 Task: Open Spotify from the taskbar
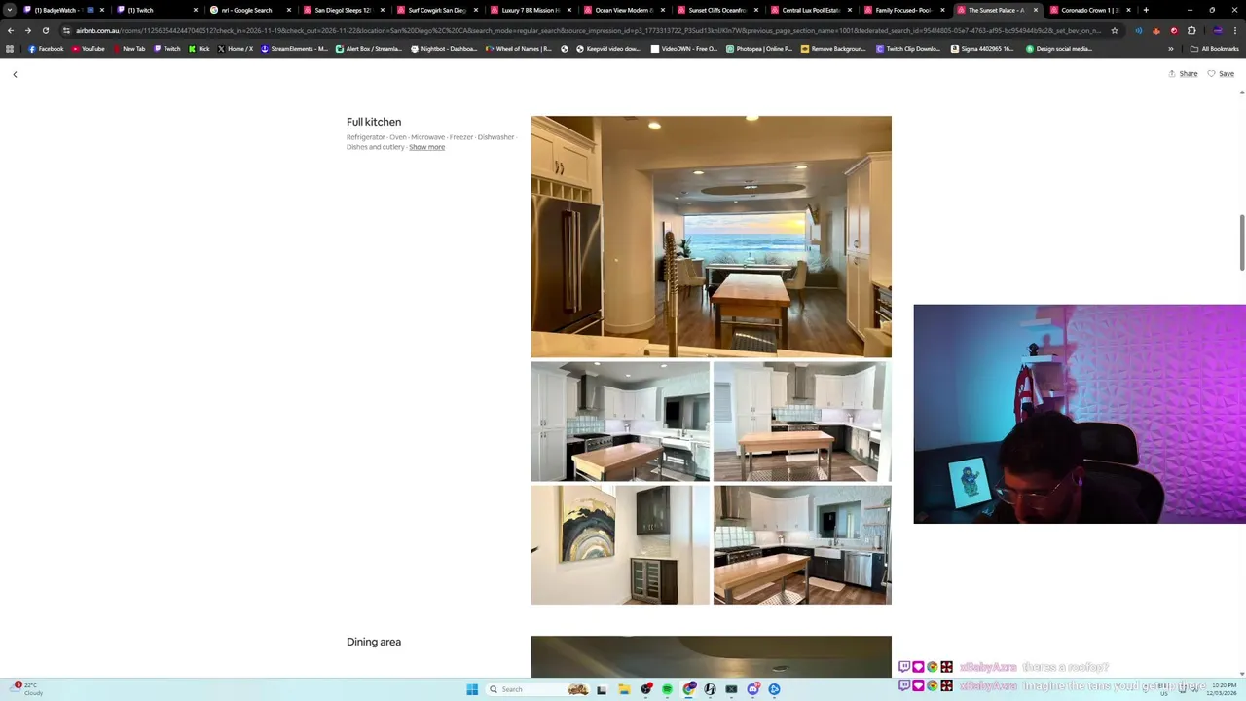(667, 689)
